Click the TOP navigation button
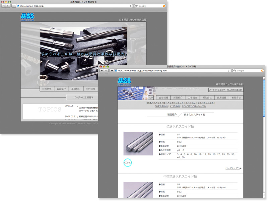268x201 pixels. pos(151,97)
